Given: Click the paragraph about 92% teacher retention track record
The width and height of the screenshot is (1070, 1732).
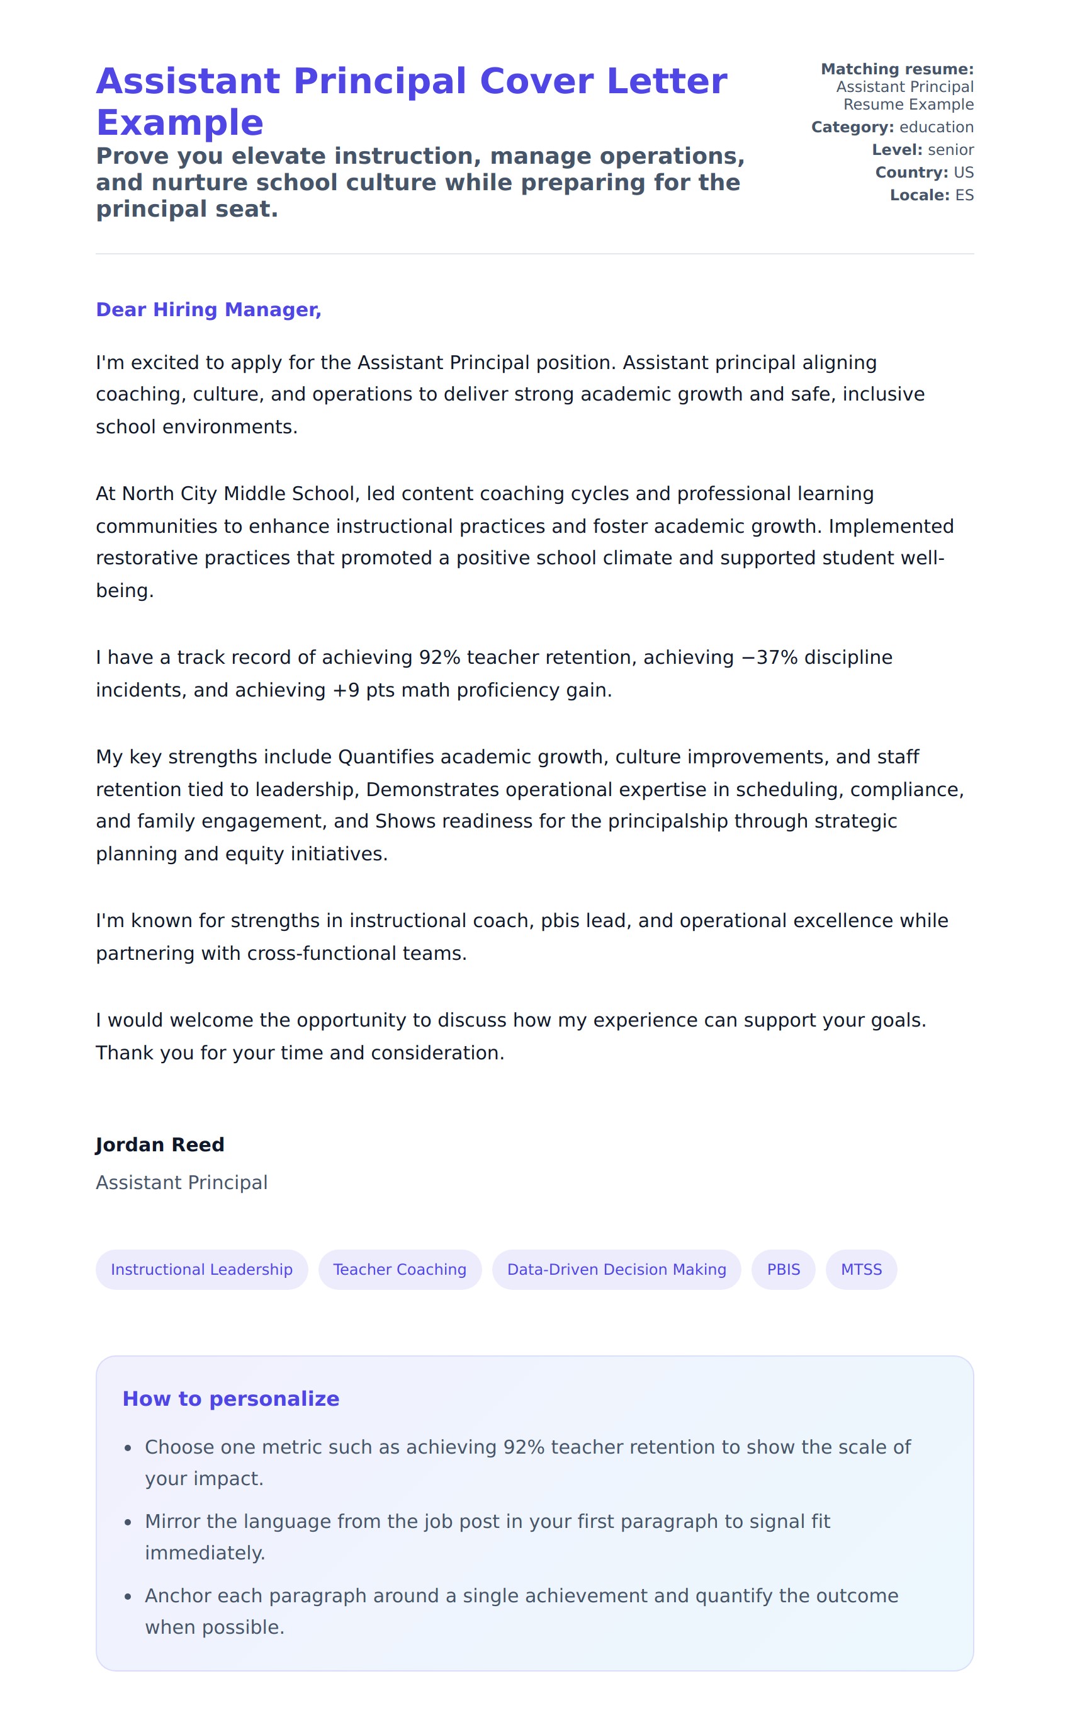Looking at the screenshot, I should (494, 673).
